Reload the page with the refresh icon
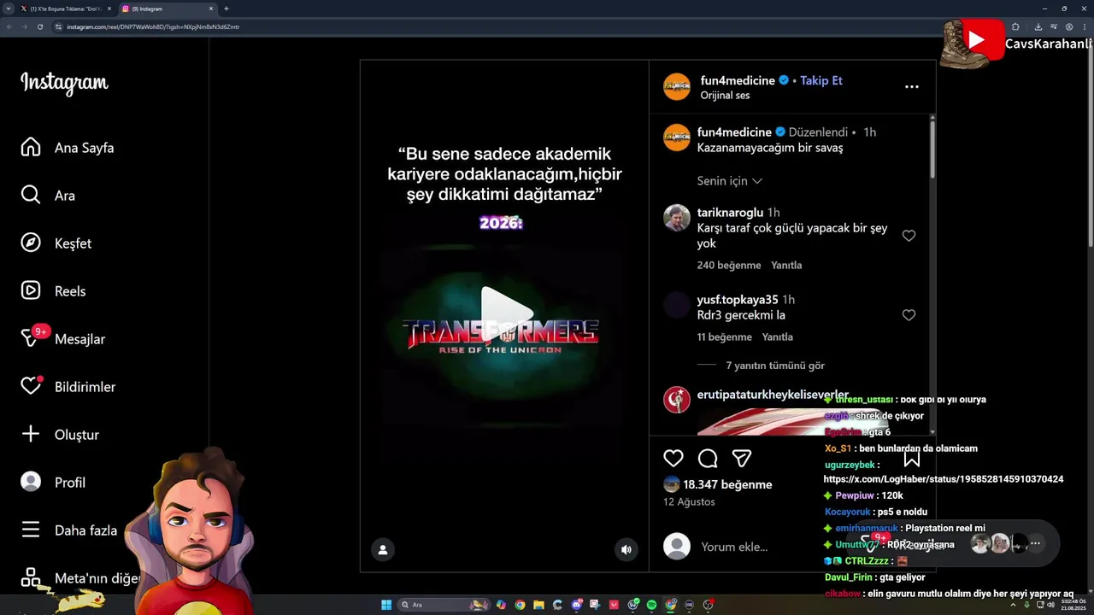The width and height of the screenshot is (1094, 615). point(39,26)
